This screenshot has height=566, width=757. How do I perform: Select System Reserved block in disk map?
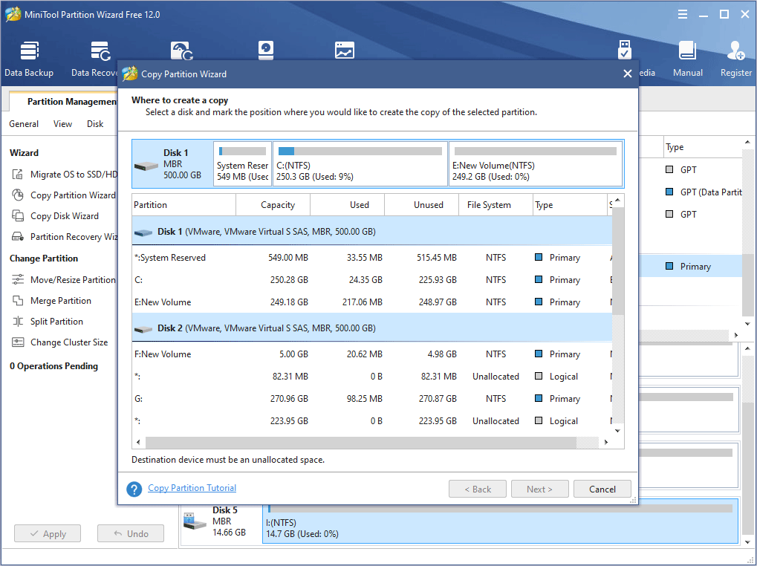coord(243,164)
